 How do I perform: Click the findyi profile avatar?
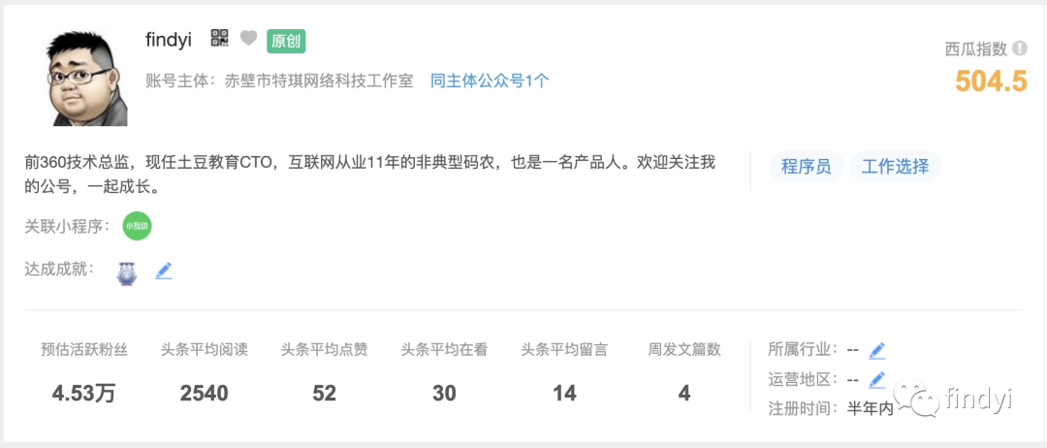tap(82, 76)
